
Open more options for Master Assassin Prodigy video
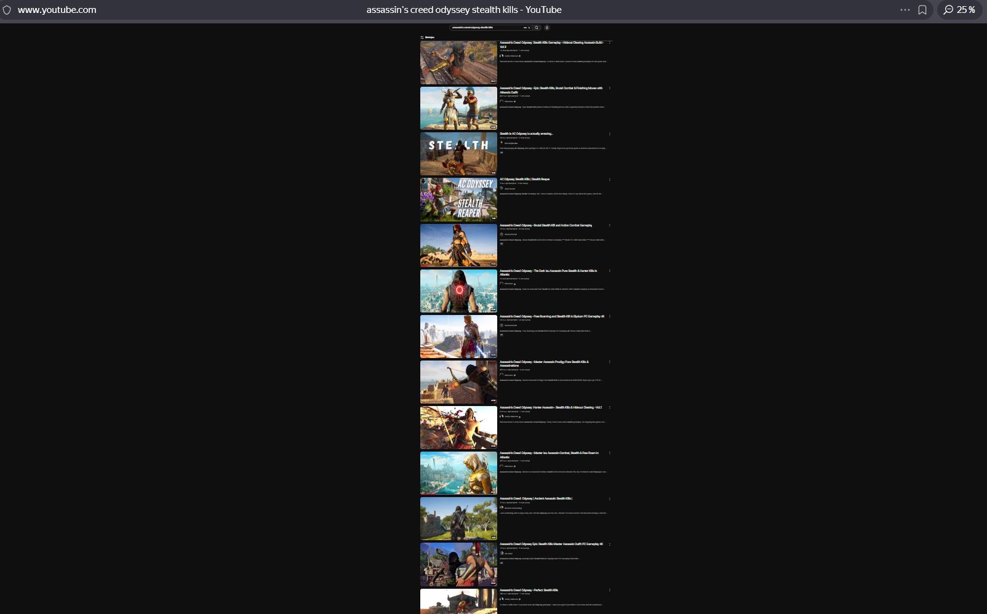pyautogui.click(x=610, y=362)
